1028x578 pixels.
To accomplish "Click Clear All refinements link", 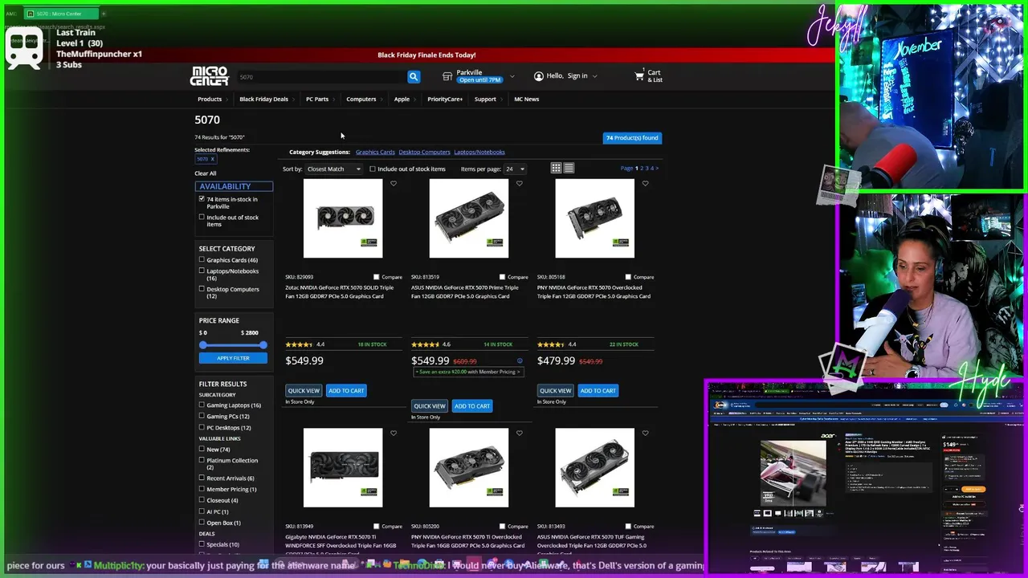I will tap(206, 173).
